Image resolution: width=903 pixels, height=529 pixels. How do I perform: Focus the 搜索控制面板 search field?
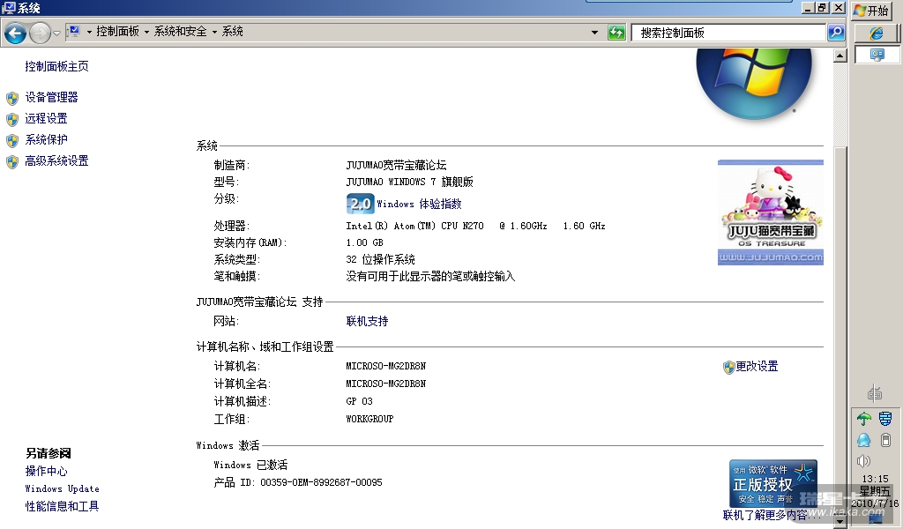728,33
